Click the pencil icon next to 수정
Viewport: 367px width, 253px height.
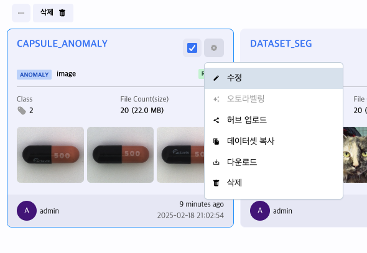[216, 78]
